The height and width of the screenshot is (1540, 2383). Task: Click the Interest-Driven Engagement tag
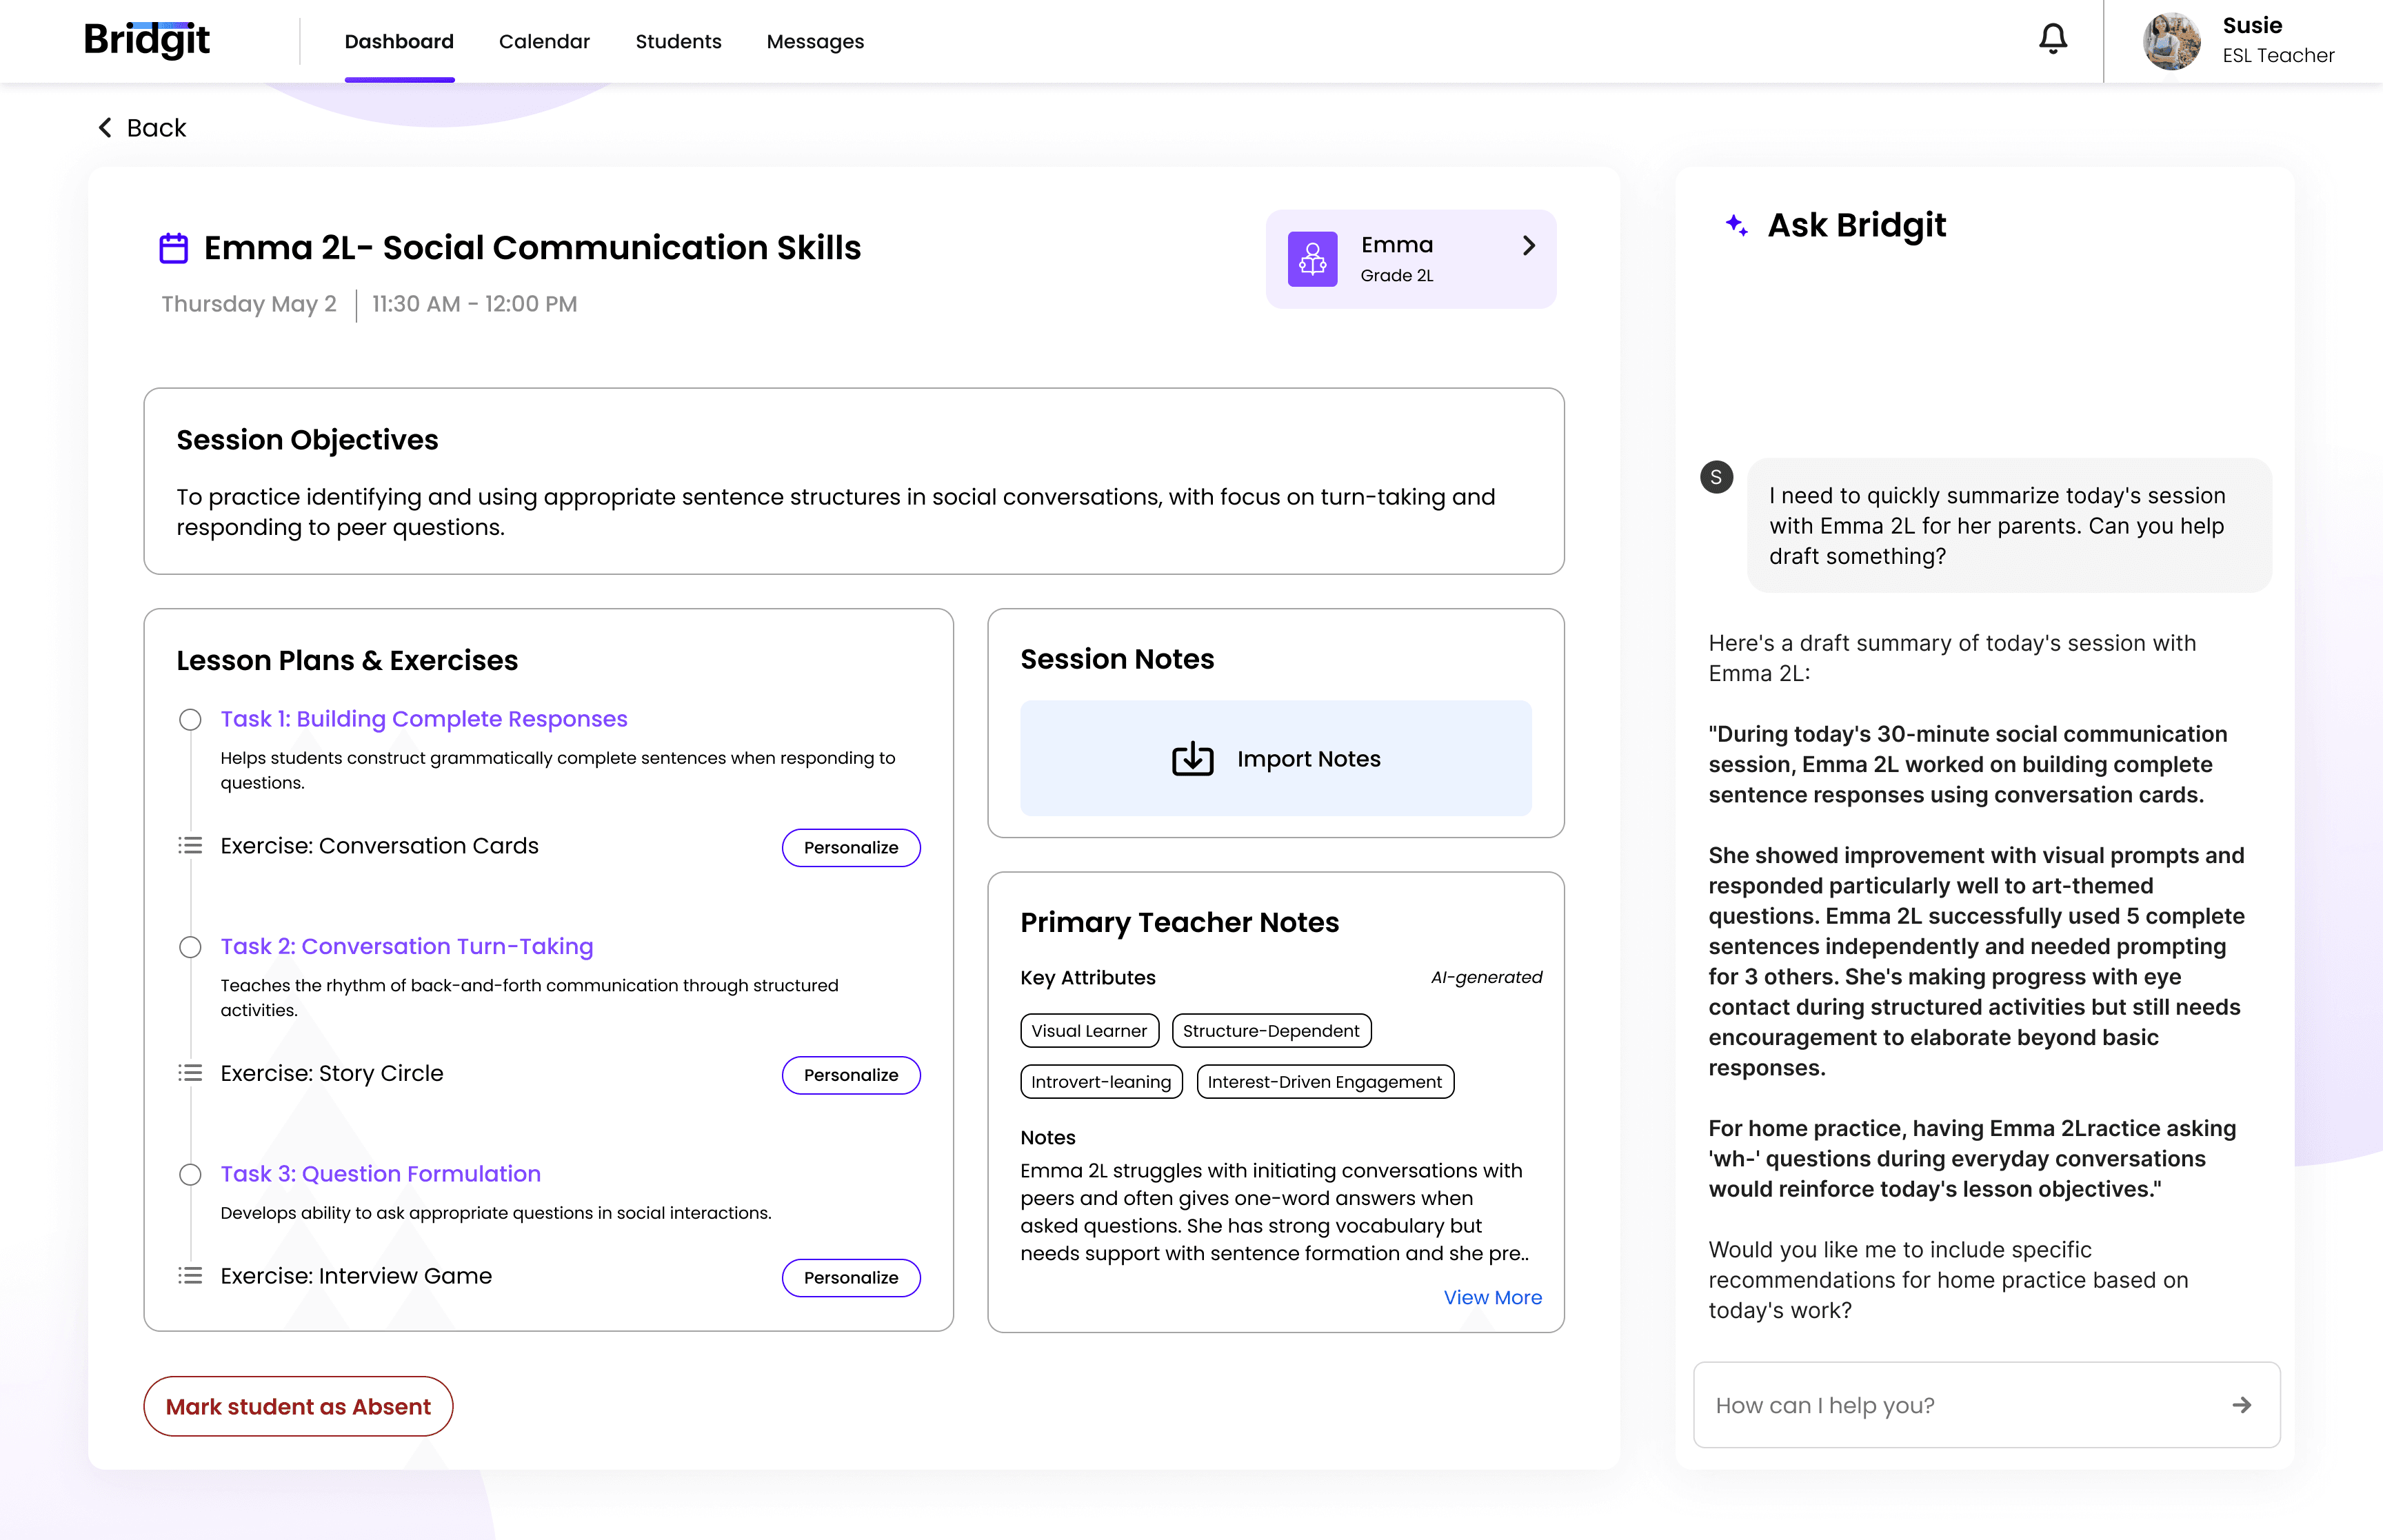tap(1325, 1082)
